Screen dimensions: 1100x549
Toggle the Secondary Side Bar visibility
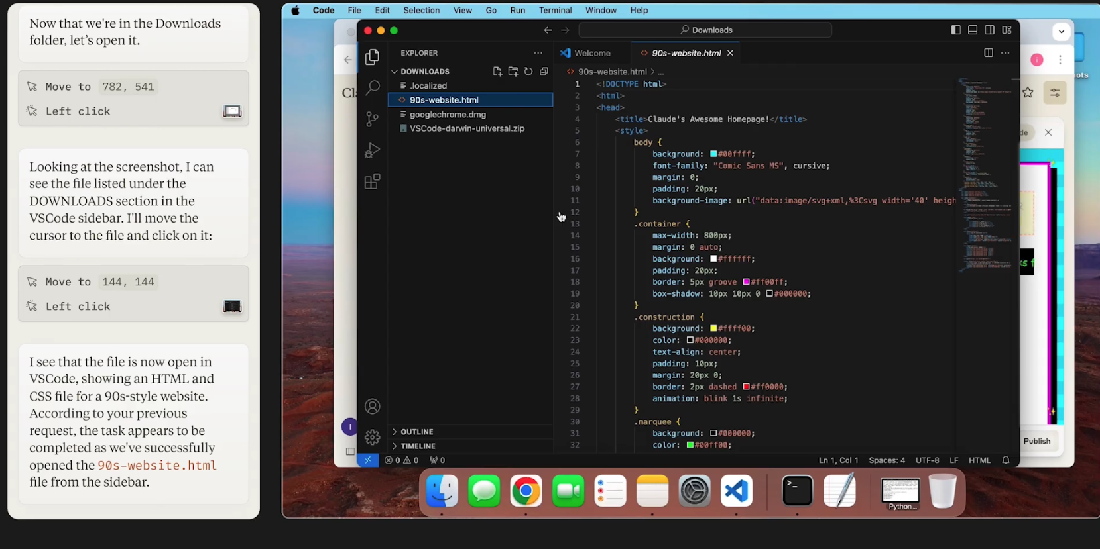990,30
